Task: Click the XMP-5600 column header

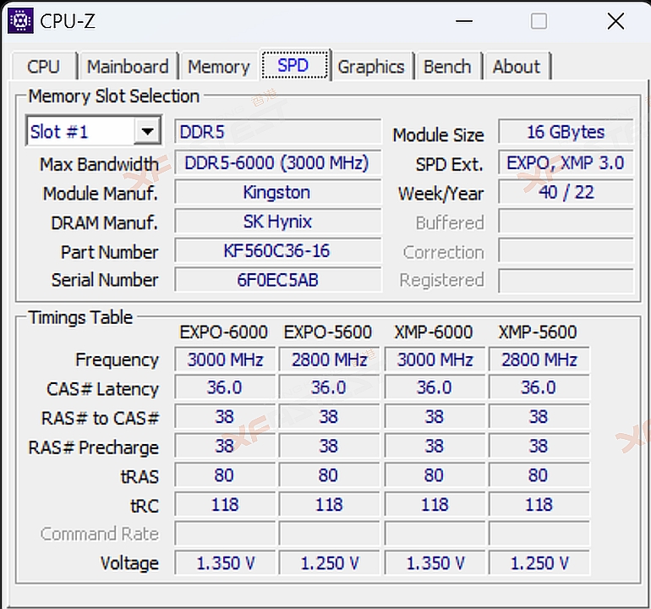Action: pos(538,332)
